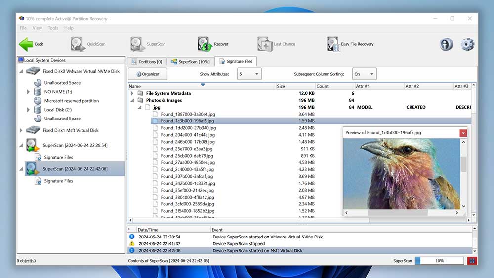Click the Attr #1 column header
The image size is (494, 278).
pyautogui.click(x=379, y=86)
